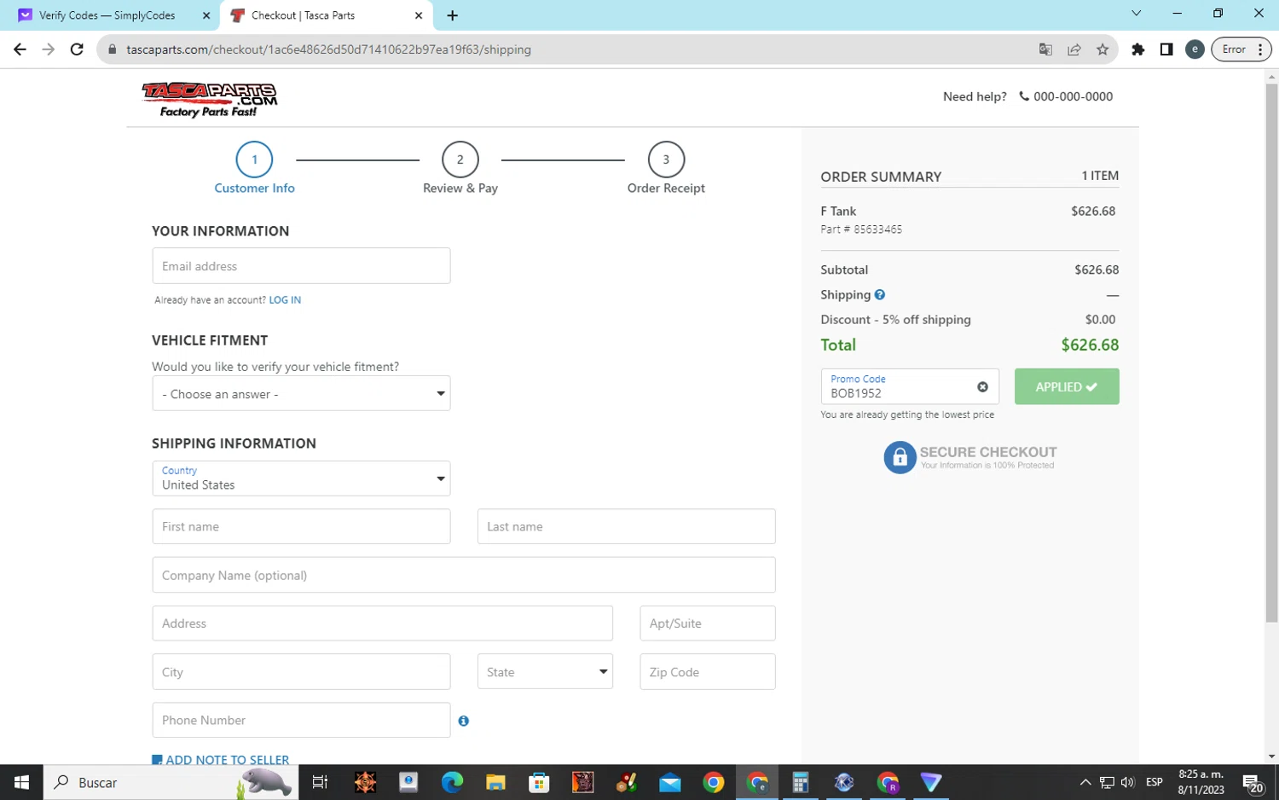Show hidden system tray icons

point(1085,782)
